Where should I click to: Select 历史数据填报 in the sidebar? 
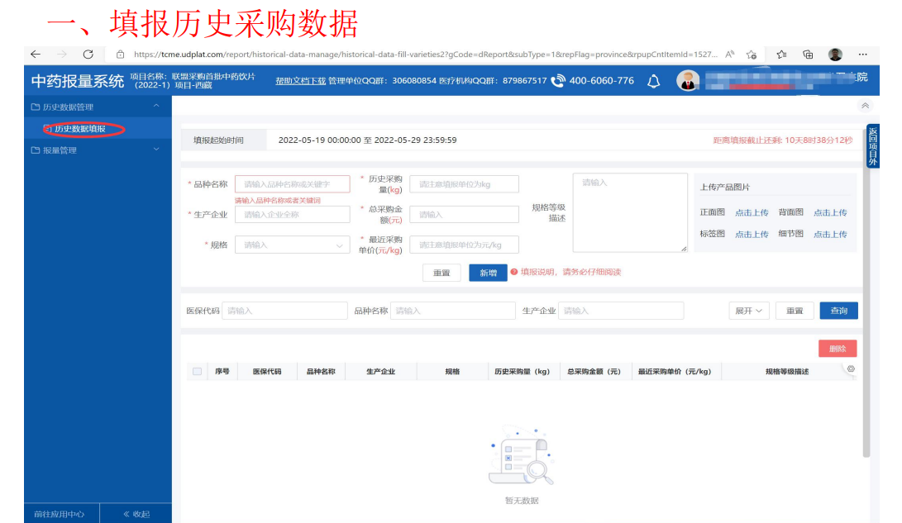pyautogui.click(x=79, y=129)
